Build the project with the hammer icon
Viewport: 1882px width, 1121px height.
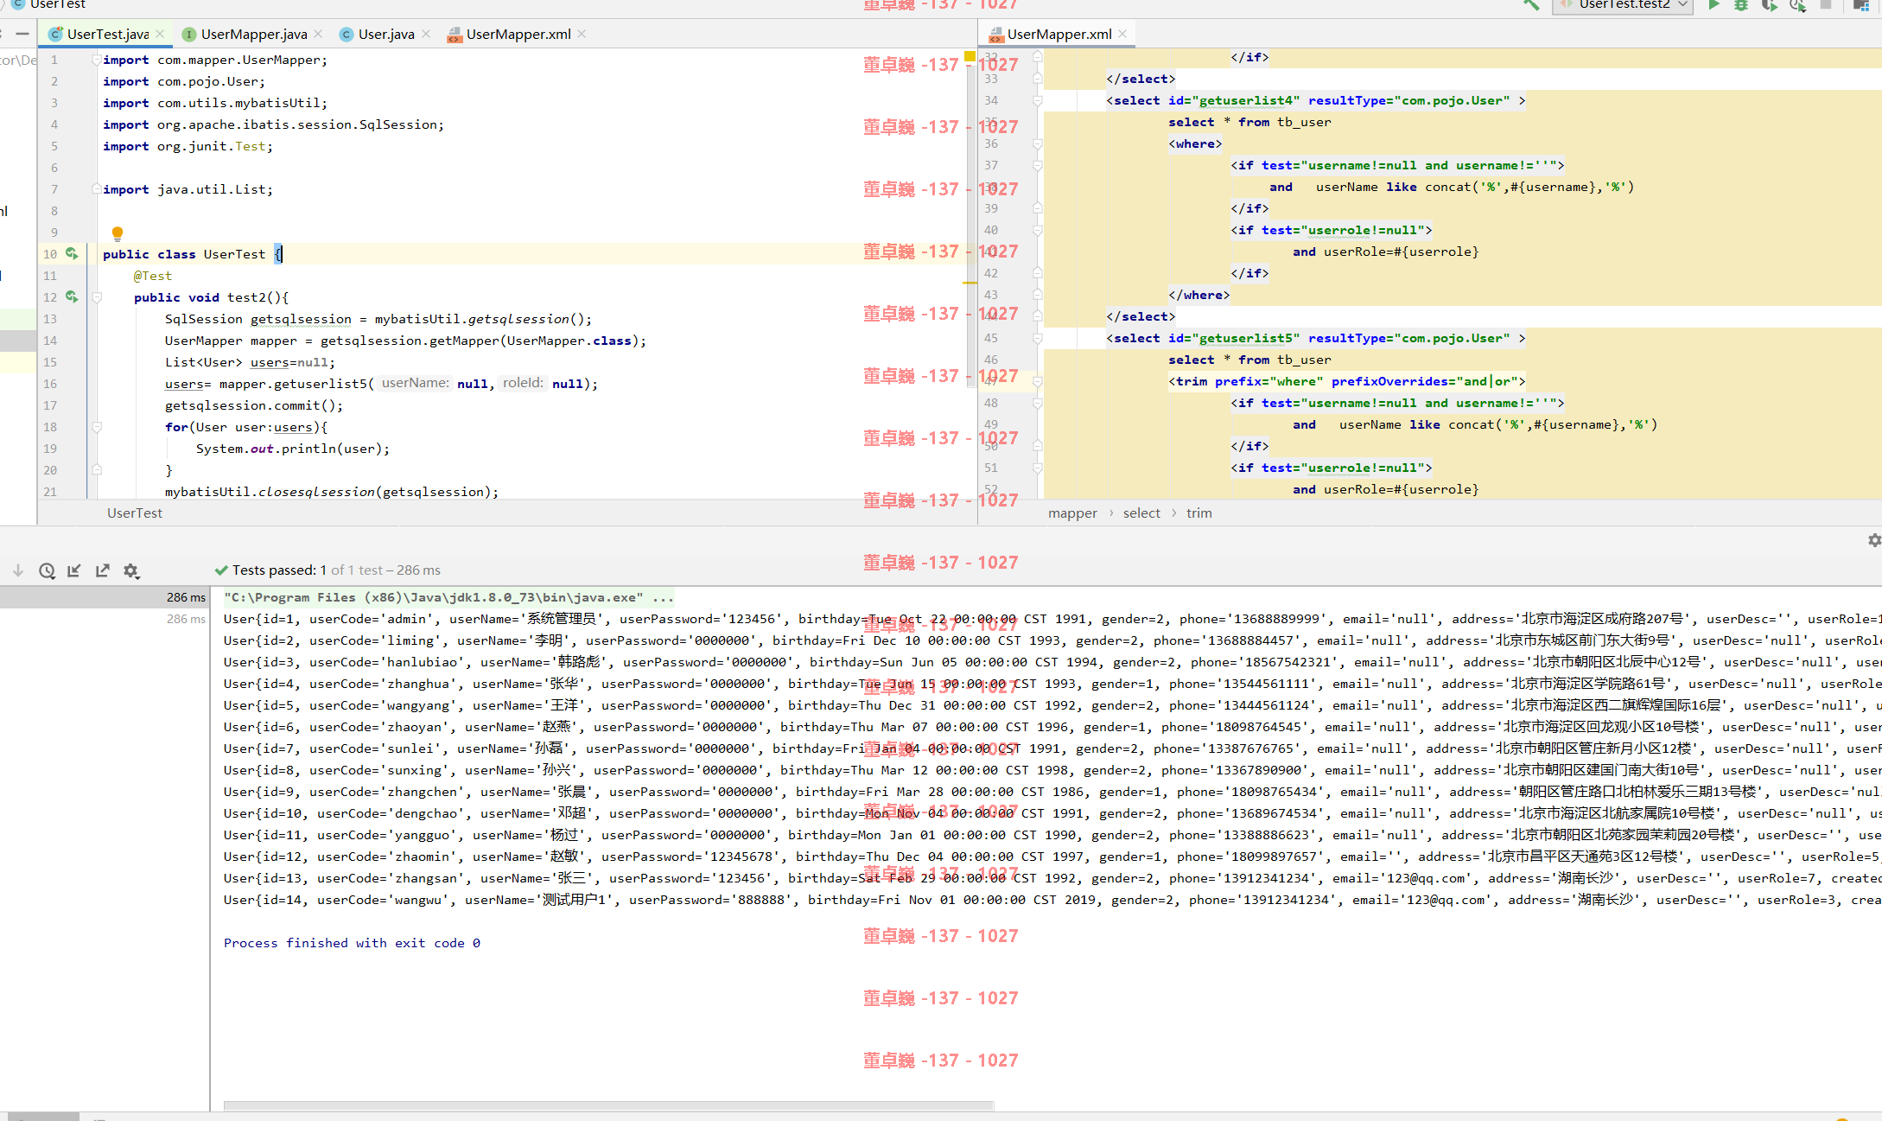pos(1531,4)
